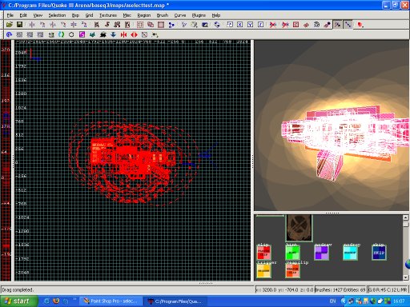The image size is (410, 307).
Task: Open the Plugins menu
Action: pos(199,15)
